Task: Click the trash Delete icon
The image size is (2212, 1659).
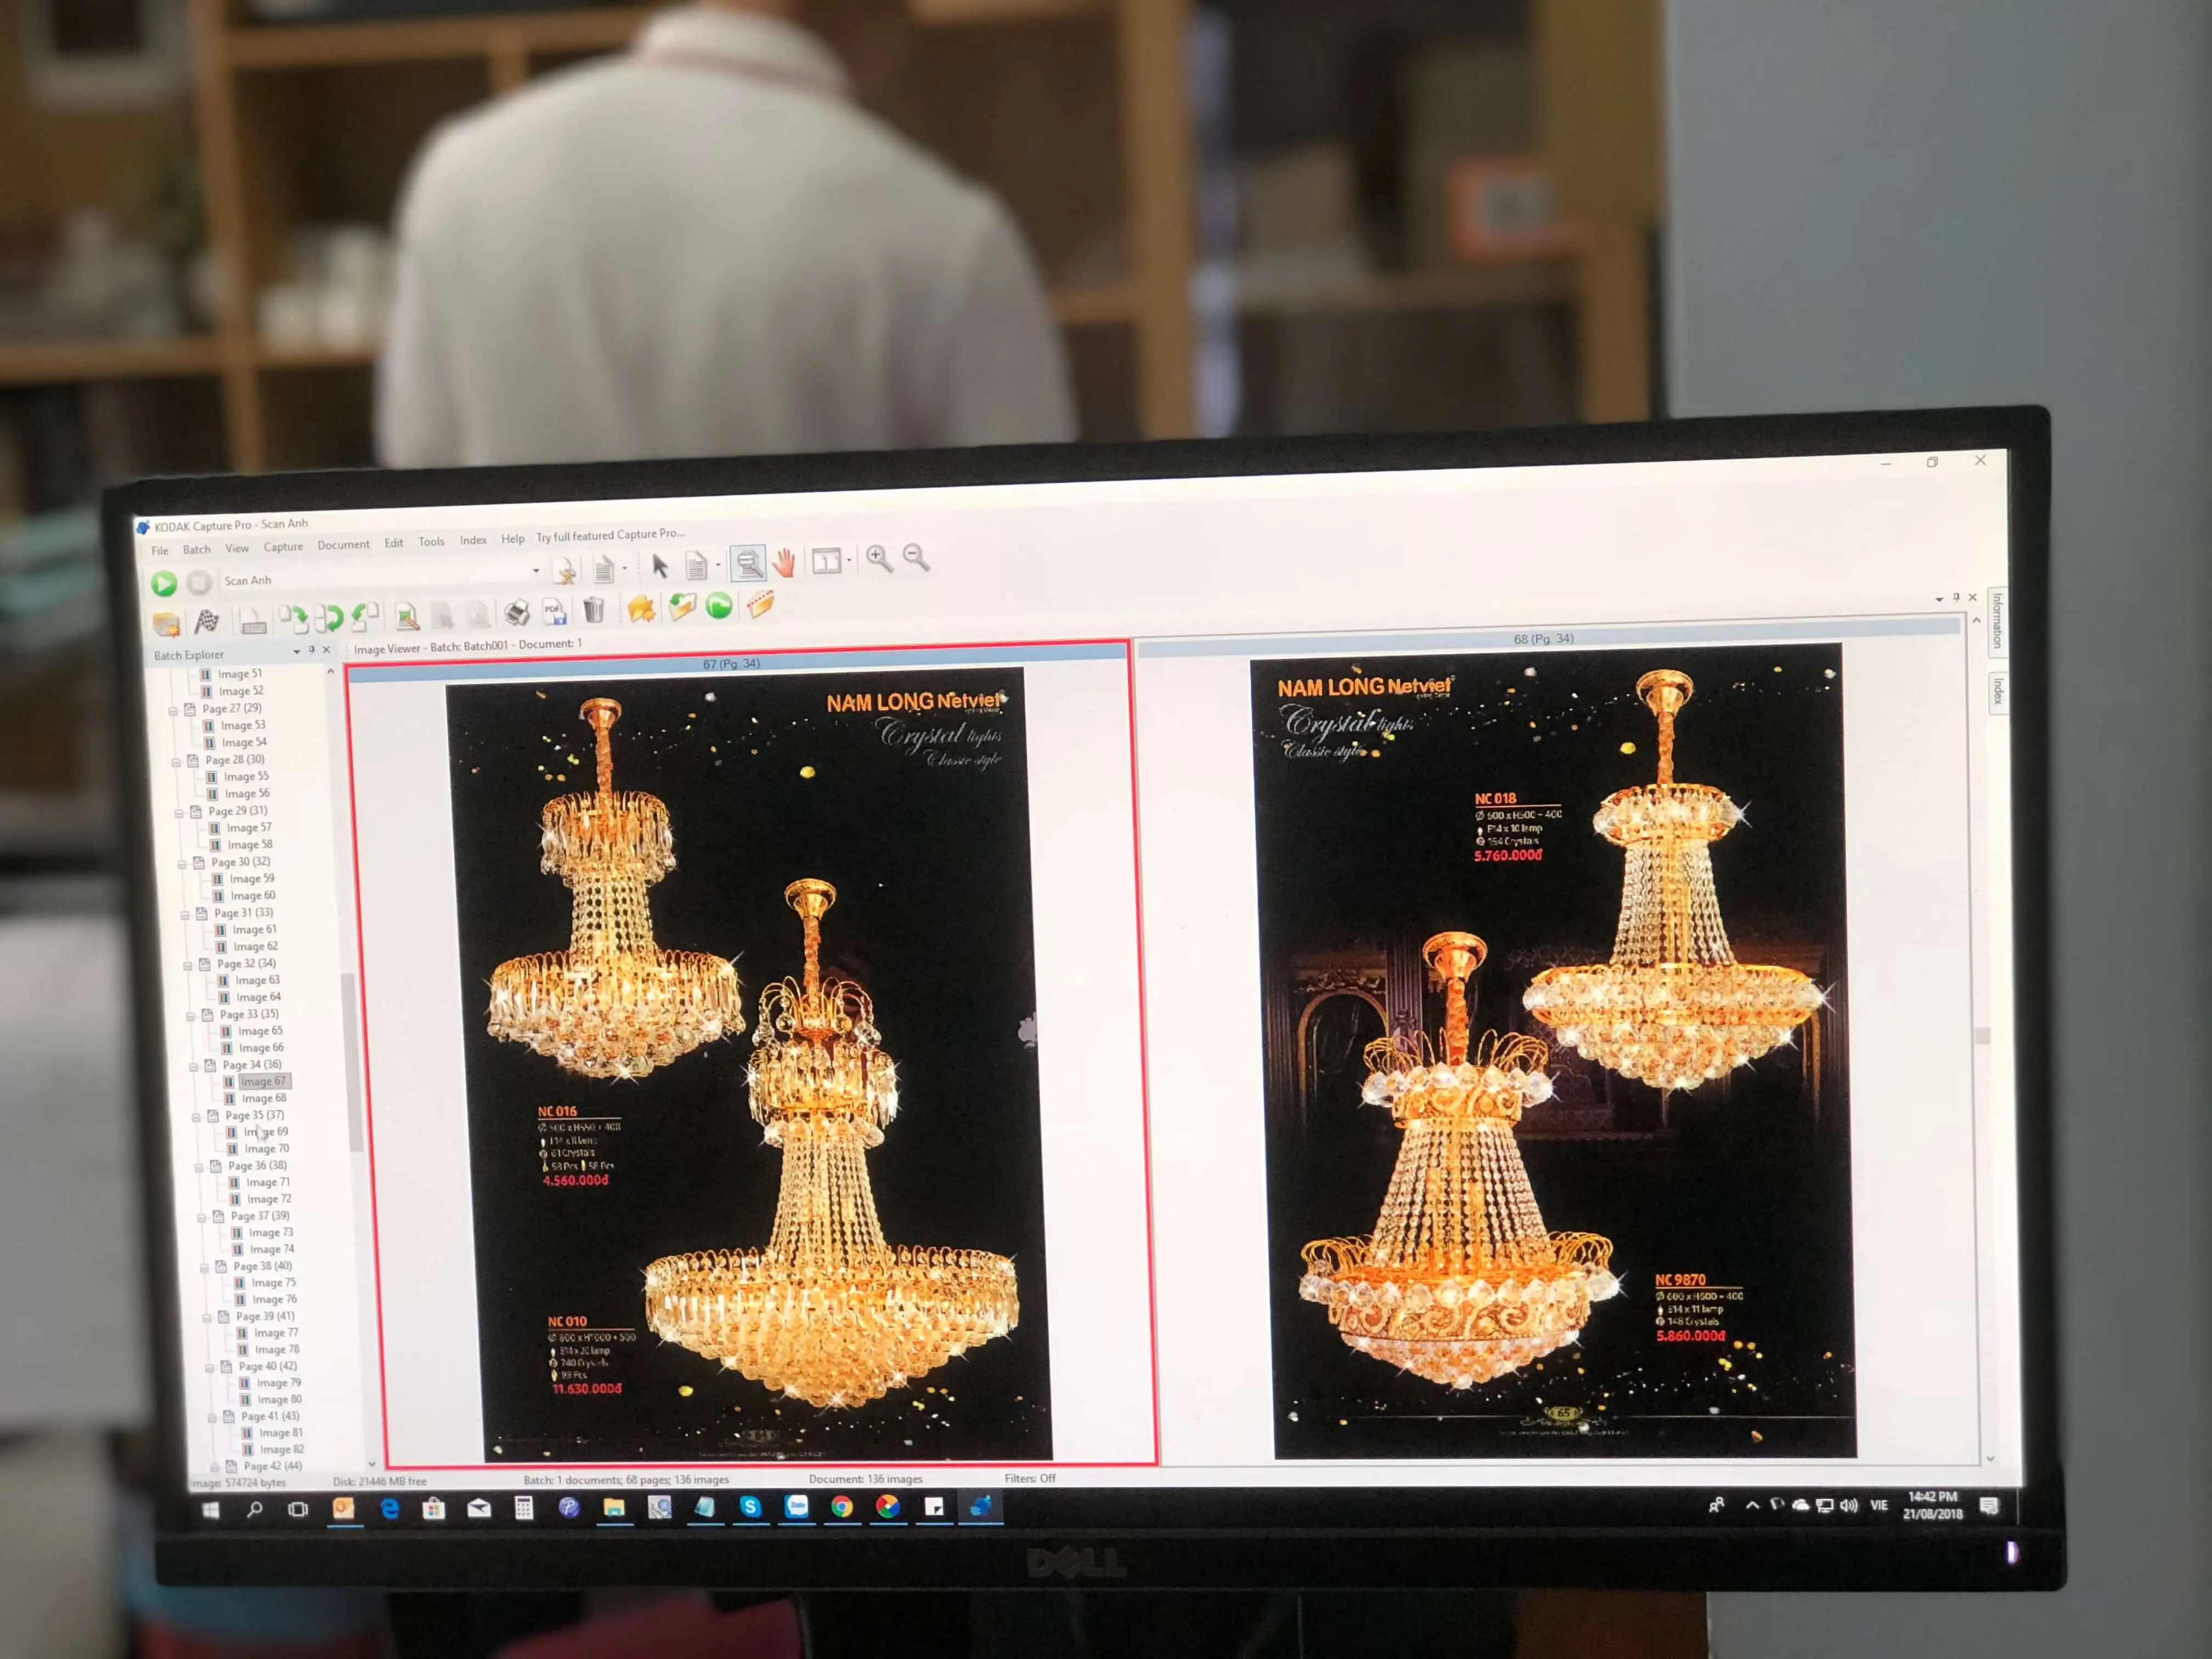Action: 594,609
